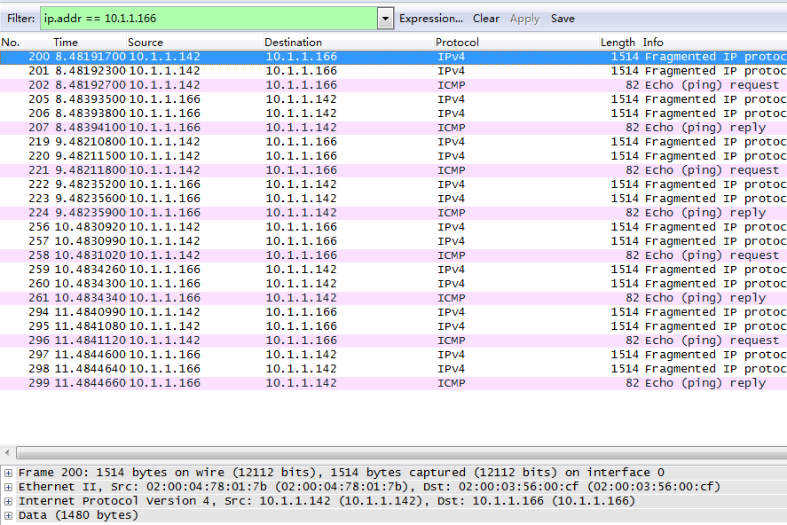Screen dimensions: 787x525
Task: Select ICMP echo request packet 258
Action: 394,255
